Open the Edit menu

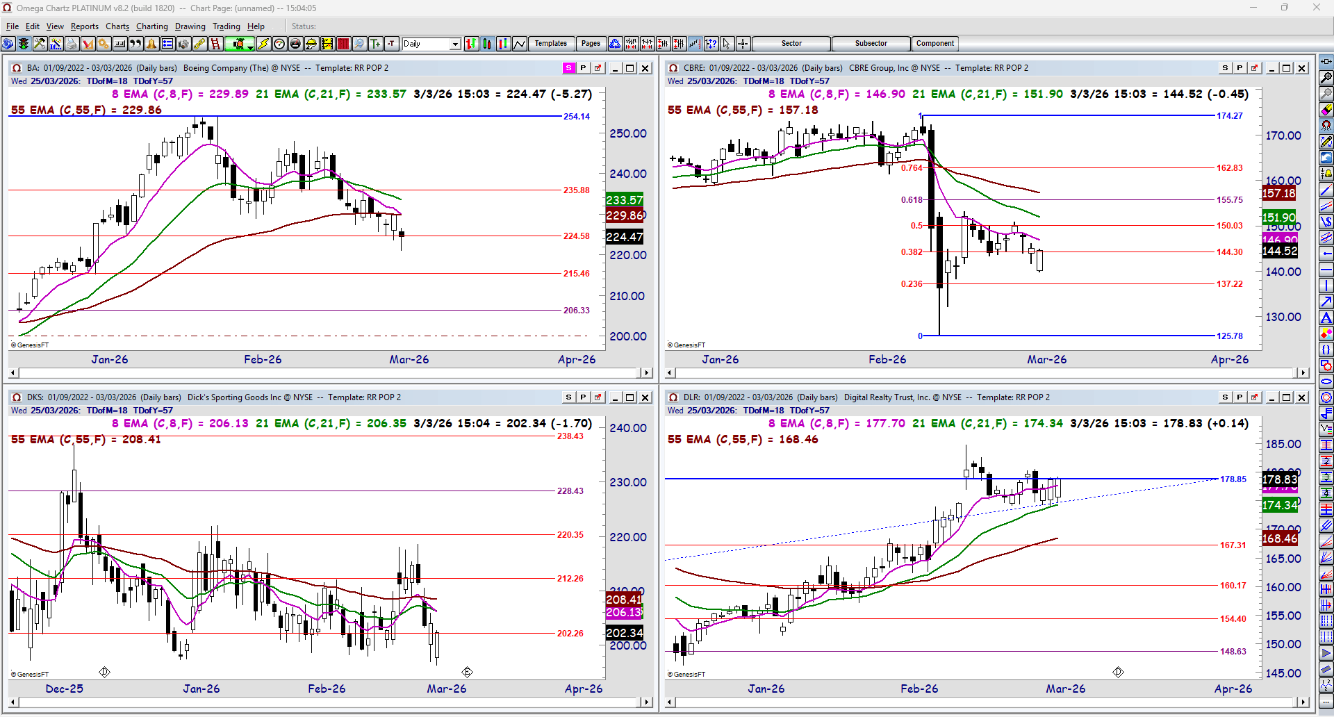[33, 26]
